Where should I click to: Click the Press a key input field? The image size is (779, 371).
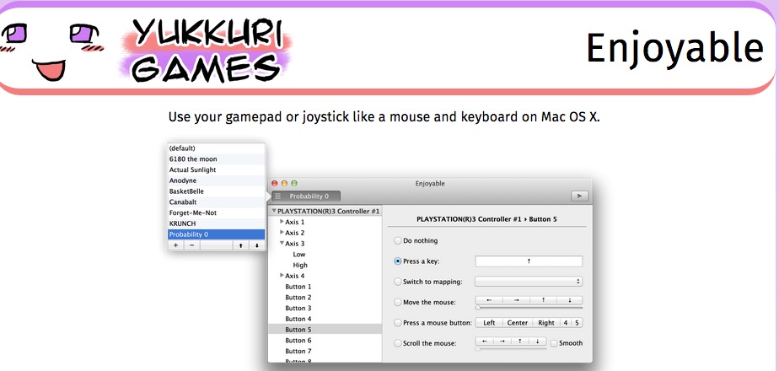click(529, 261)
